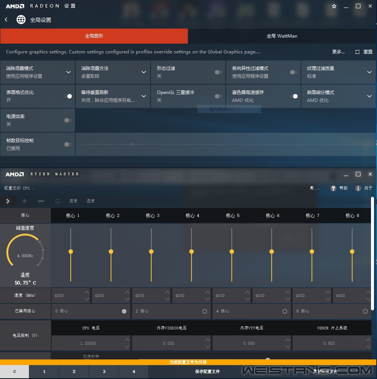The height and width of the screenshot is (379, 377).
Task: Select 6 核心 disabled cores radio
Action: tap(365, 311)
